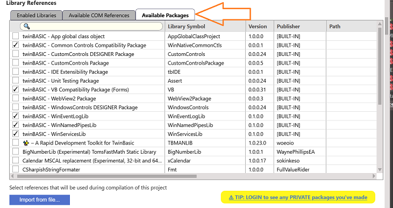Enable the WebView2 Package checkbox

coord(16,98)
